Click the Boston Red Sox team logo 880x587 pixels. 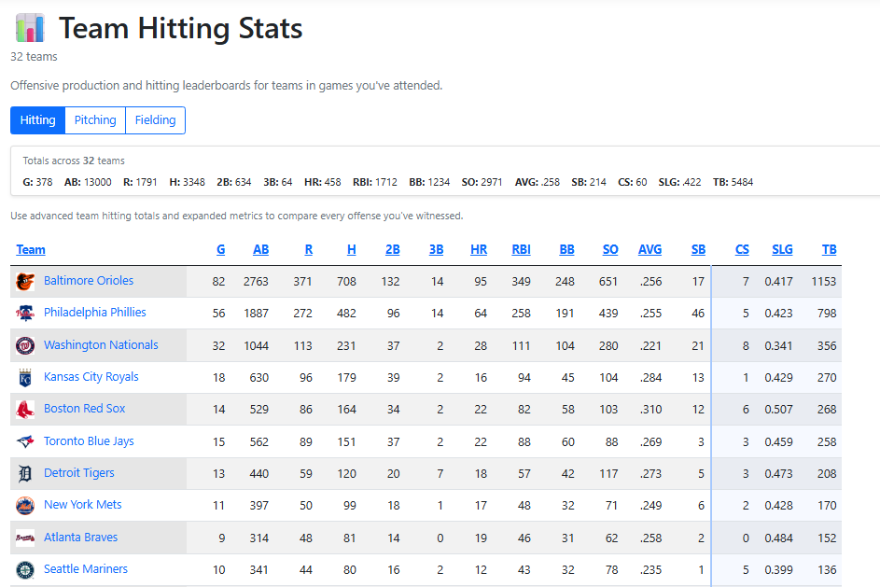click(25, 410)
